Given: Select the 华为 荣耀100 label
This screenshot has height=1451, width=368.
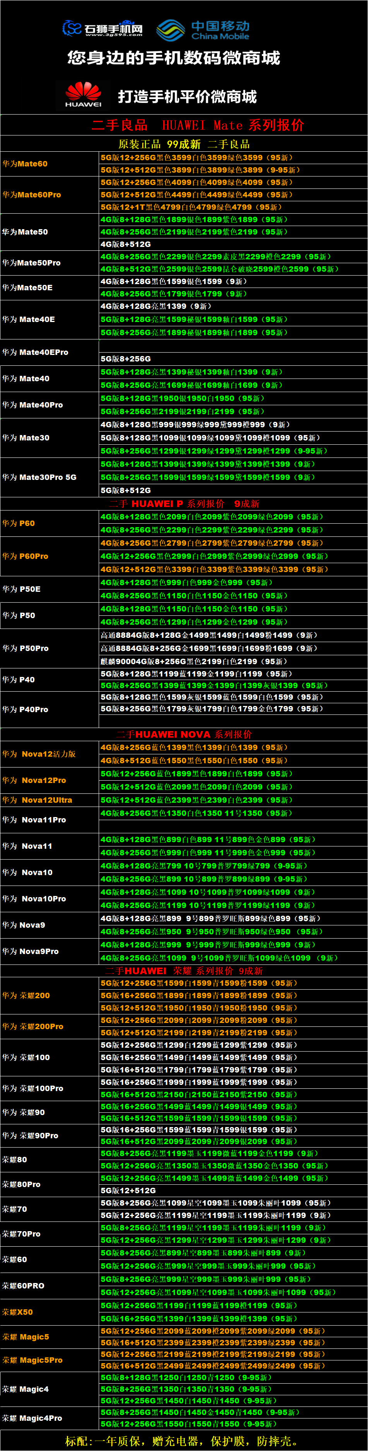Looking at the screenshot, I should tap(26, 1057).
